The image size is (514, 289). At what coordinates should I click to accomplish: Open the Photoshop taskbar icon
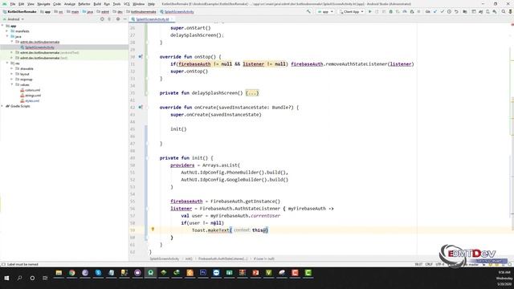pyautogui.click(x=203, y=273)
